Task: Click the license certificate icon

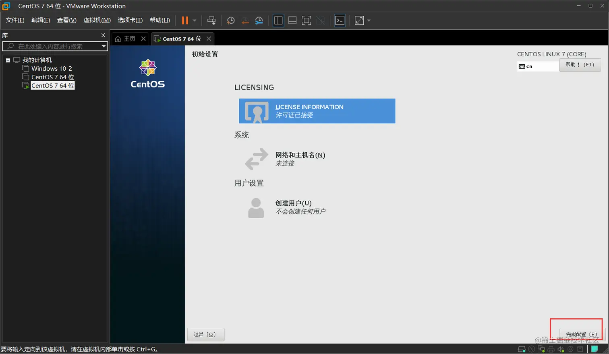Action: [257, 112]
